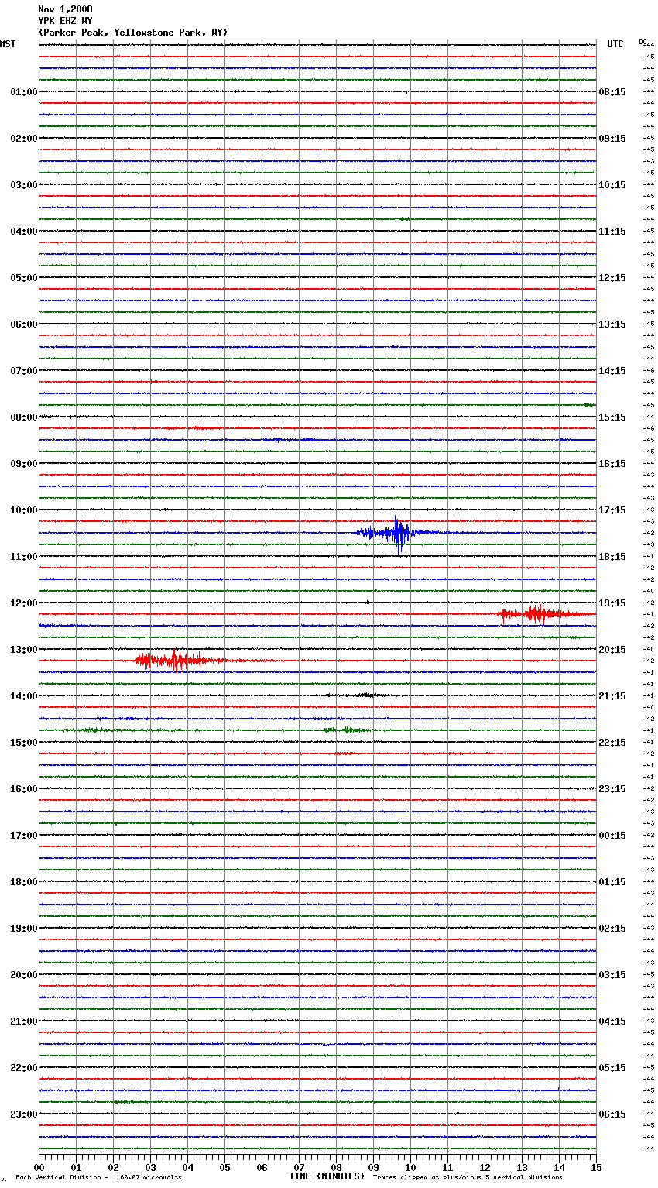Viewport: 658px width, 1188px height.
Task: Click the UTC label '02:15'
Action: tap(612, 929)
